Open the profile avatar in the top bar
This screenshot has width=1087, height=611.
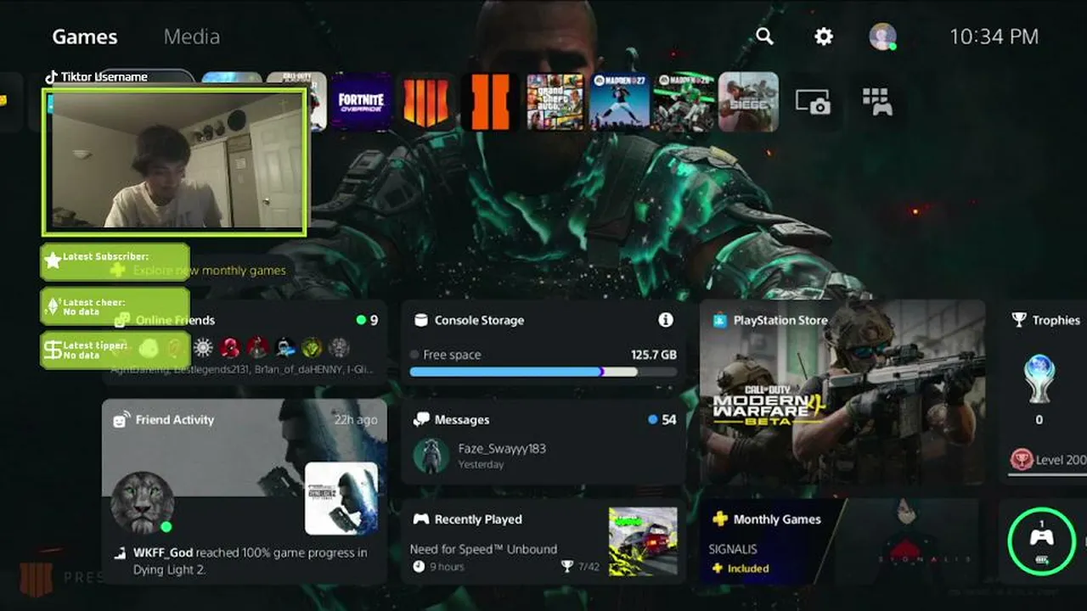click(x=883, y=36)
